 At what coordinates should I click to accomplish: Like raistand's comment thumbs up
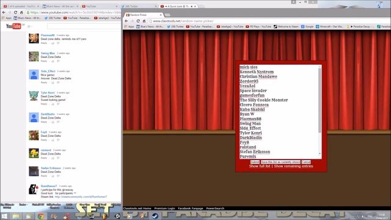point(53,158)
